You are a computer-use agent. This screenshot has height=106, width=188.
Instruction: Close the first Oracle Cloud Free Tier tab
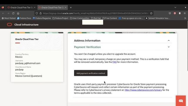(x=35, y=7)
